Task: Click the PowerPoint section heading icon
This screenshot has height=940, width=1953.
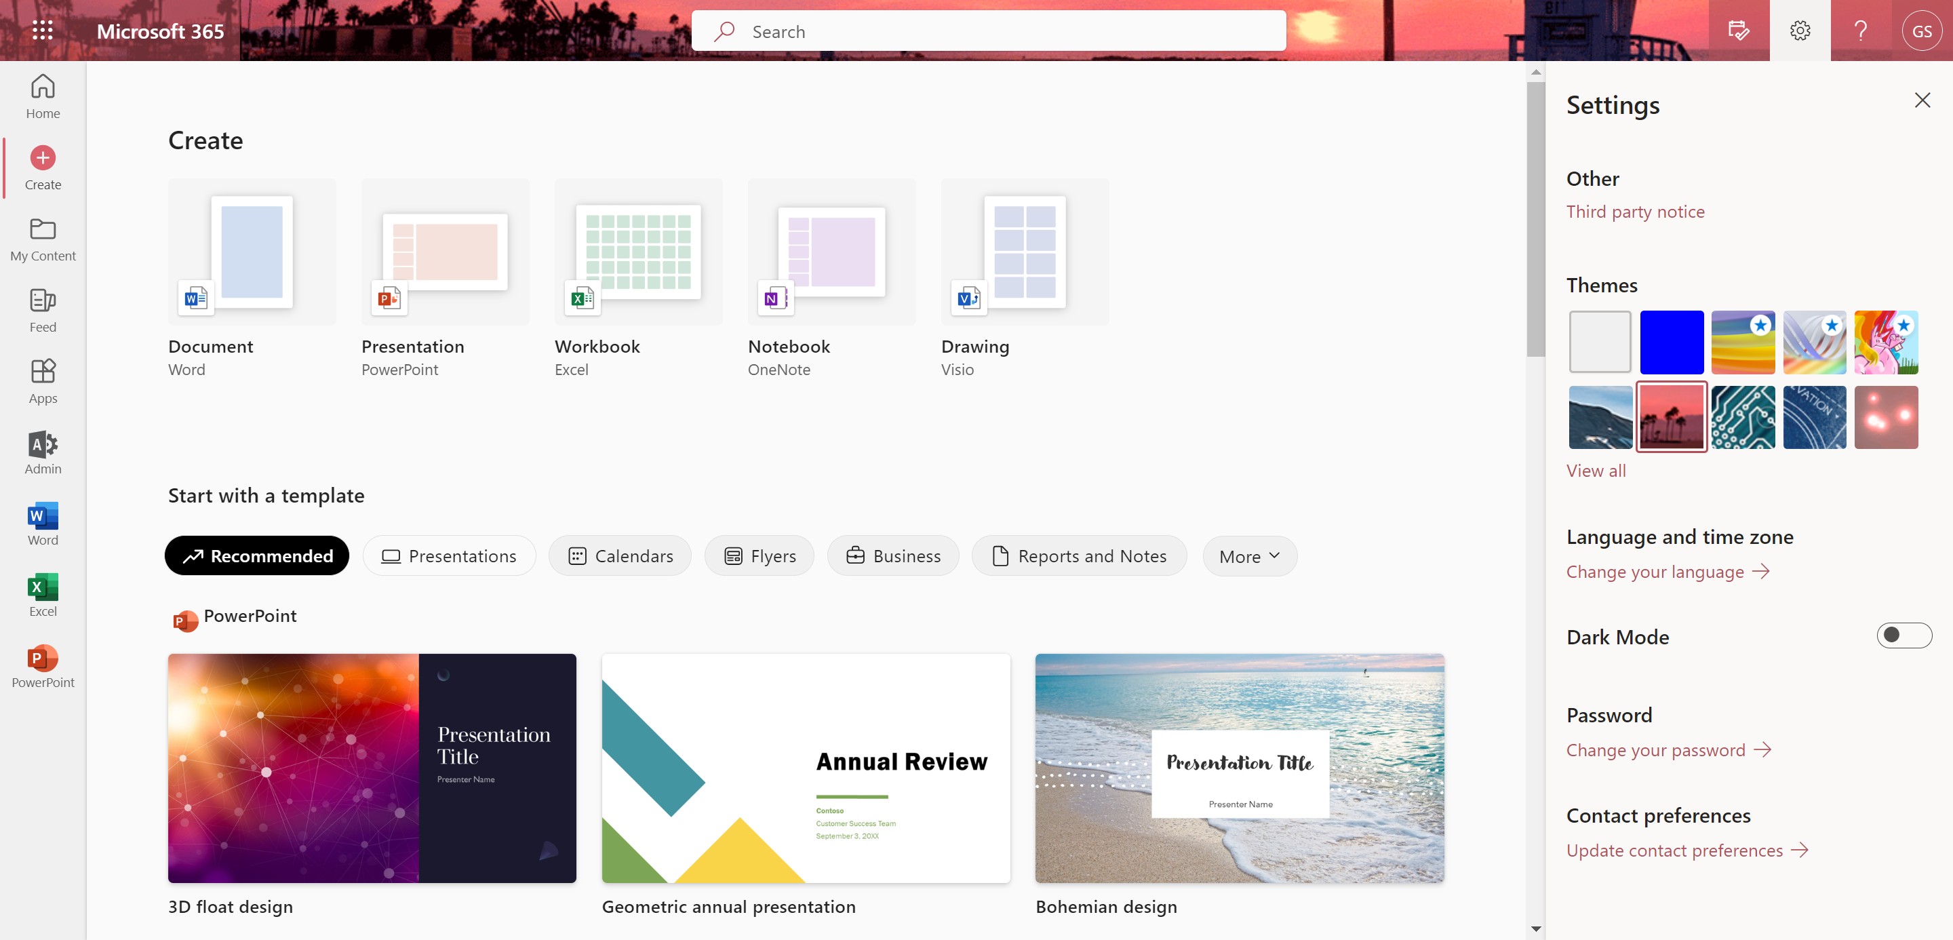Action: coord(185,621)
